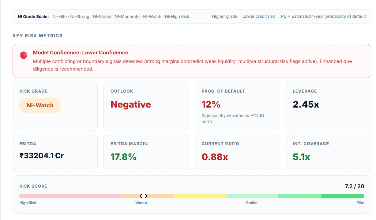Click the Watch label under the gauge
376x220 pixels.
(x=141, y=203)
